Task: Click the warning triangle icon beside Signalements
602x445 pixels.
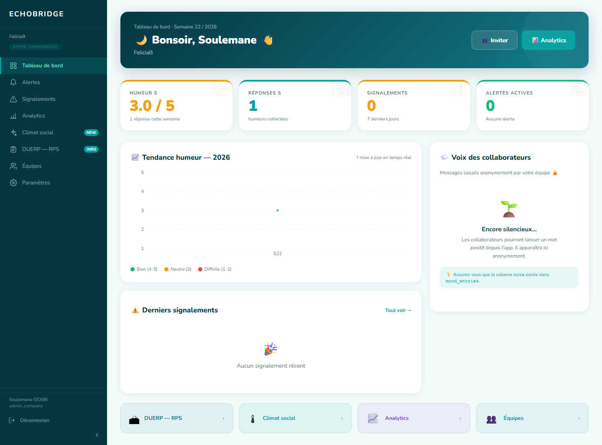Action: pyautogui.click(x=13, y=99)
